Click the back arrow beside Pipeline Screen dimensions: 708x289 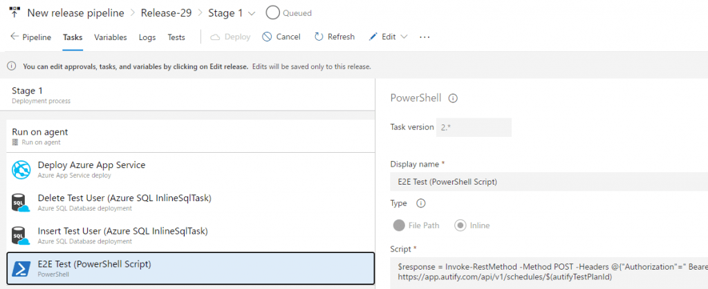[x=14, y=37]
